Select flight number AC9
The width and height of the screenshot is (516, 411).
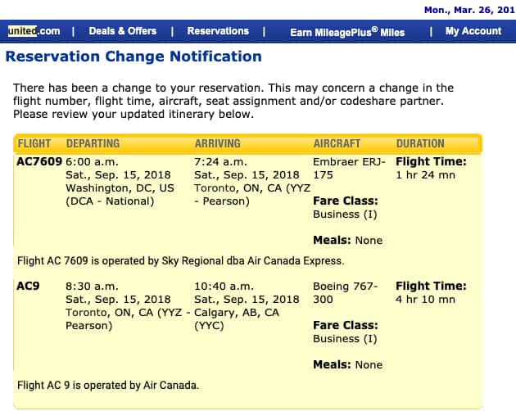(28, 286)
